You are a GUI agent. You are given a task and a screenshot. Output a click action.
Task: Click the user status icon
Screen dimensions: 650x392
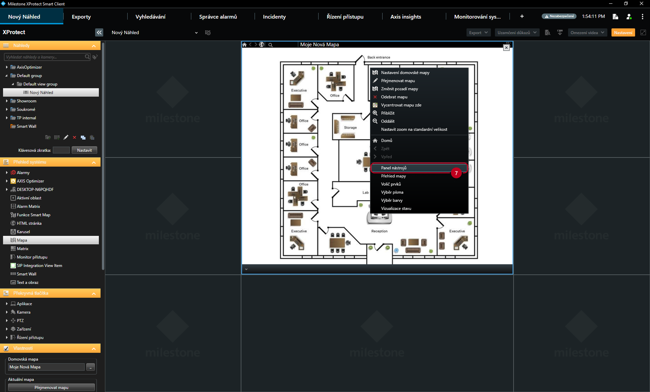click(x=629, y=17)
